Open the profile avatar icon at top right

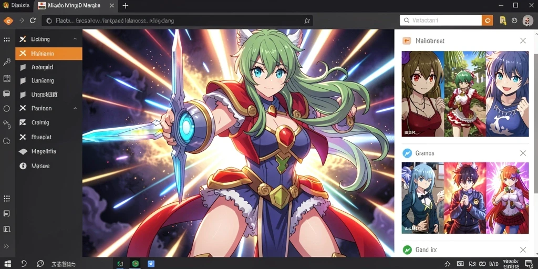point(527,20)
